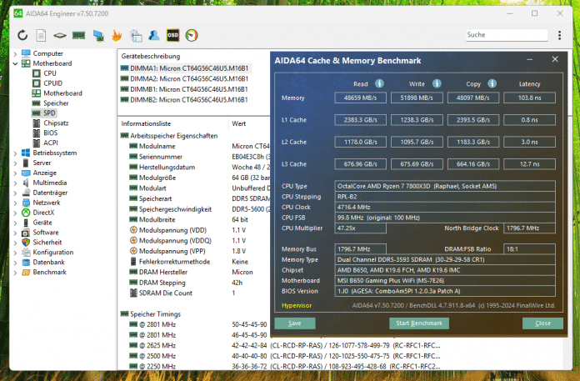Select BIOS in the tree
The height and width of the screenshot is (381, 580).
pos(51,133)
